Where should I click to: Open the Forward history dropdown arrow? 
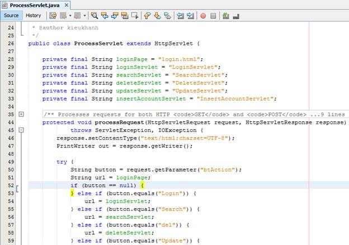pos(84,16)
